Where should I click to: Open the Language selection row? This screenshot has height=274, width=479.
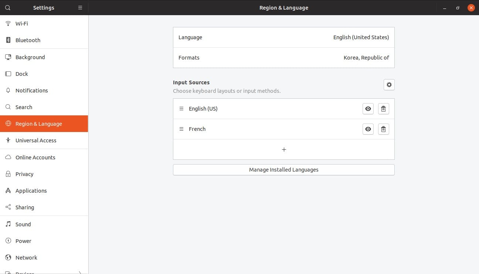[283, 37]
